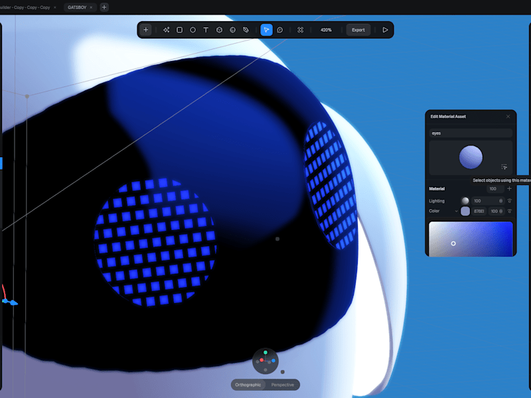This screenshot has height=398, width=531.
Task: Start the Play preview
Action: pos(385,30)
